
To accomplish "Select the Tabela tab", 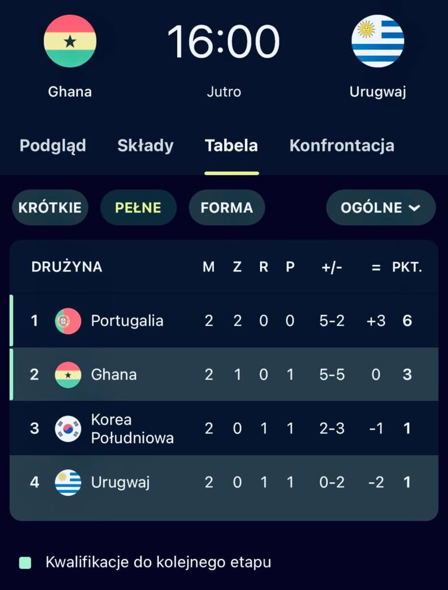I will click(x=231, y=146).
